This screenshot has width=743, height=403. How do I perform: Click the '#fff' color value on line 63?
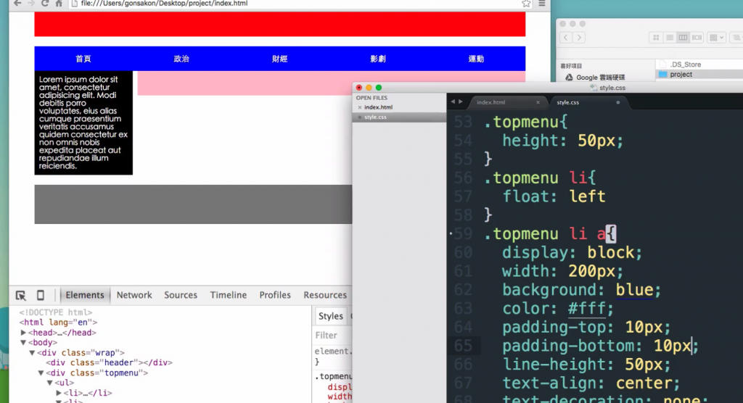pos(586,309)
